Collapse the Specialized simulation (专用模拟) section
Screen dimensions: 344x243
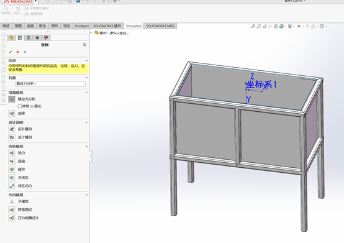[x=87, y=195]
